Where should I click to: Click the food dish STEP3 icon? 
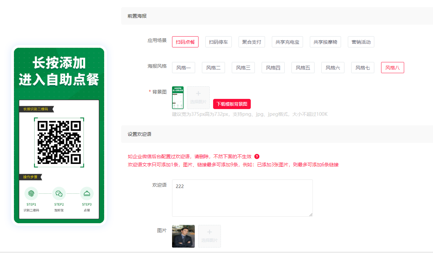click(x=87, y=194)
